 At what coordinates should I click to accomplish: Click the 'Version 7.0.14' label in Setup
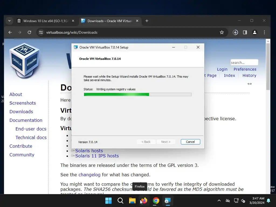[x=88, y=142]
